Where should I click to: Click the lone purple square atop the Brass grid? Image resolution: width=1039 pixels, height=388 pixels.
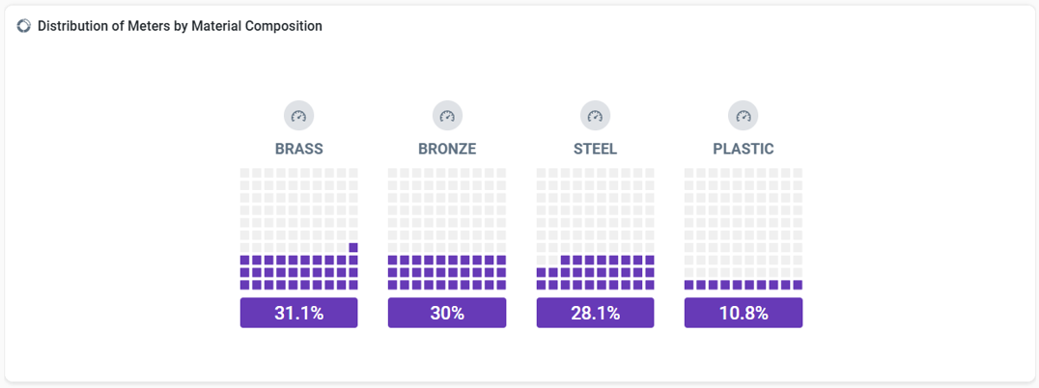click(353, 248)
